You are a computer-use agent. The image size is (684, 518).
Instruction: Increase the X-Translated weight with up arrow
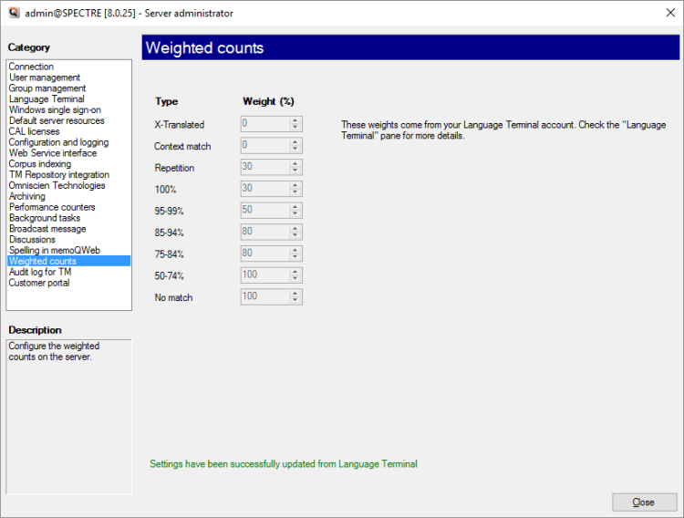tap(296, 120)
